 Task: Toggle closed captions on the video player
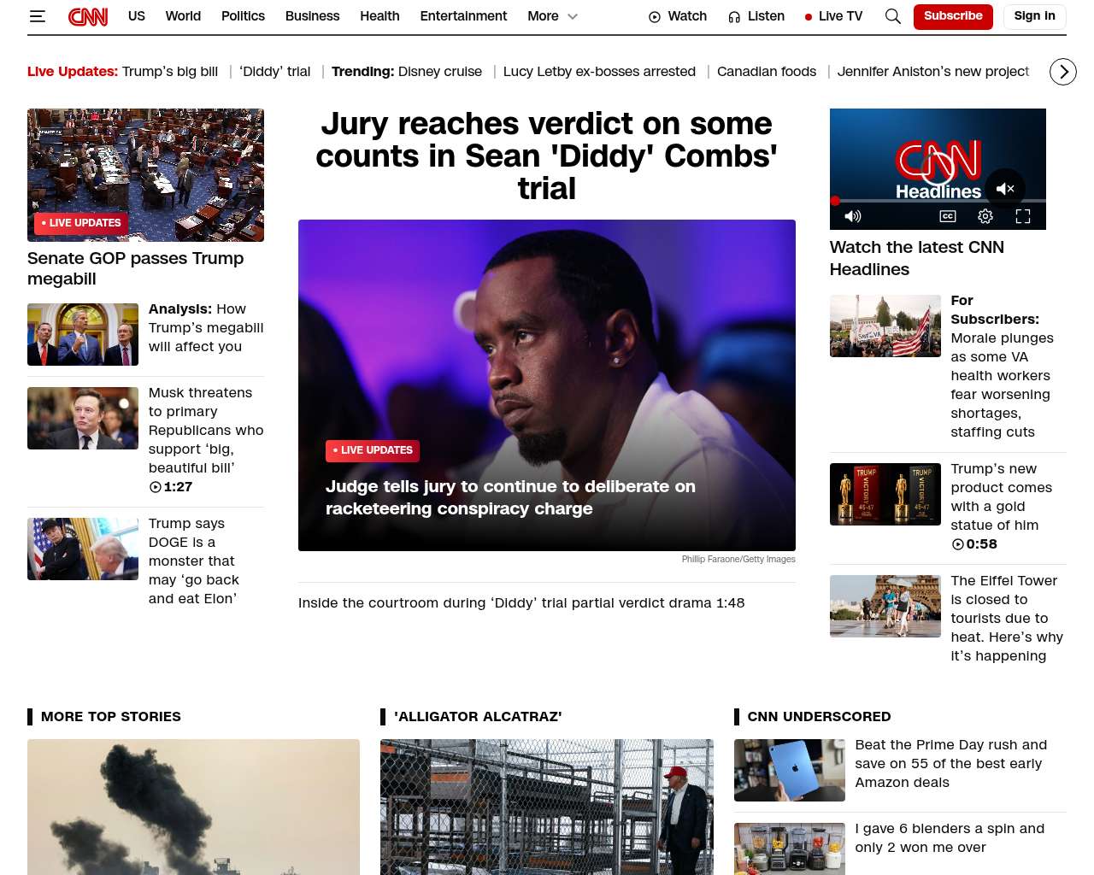pos(948,216)
